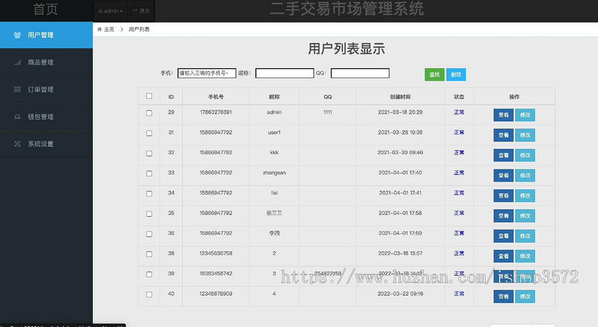Click creation time 2022-03-18 13:57

pyautogui.click(x=400, y=253)
